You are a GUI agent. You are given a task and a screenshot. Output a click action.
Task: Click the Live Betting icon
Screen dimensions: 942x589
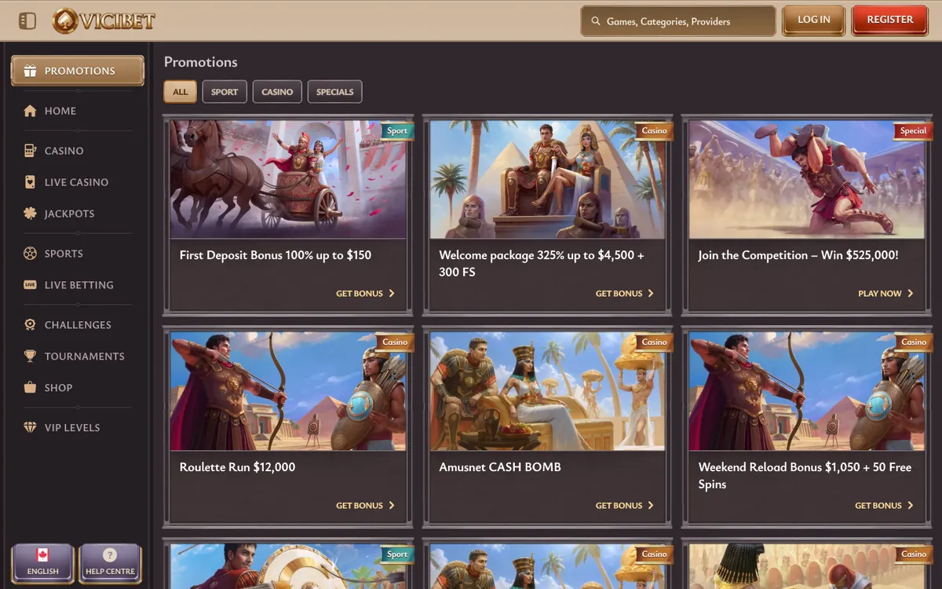pos(30,284)
